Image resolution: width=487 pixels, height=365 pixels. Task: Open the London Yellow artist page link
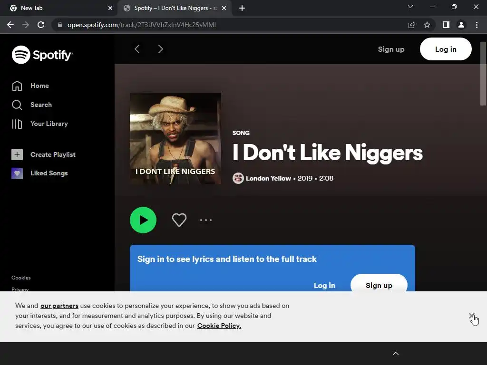(x=268, y=178)
